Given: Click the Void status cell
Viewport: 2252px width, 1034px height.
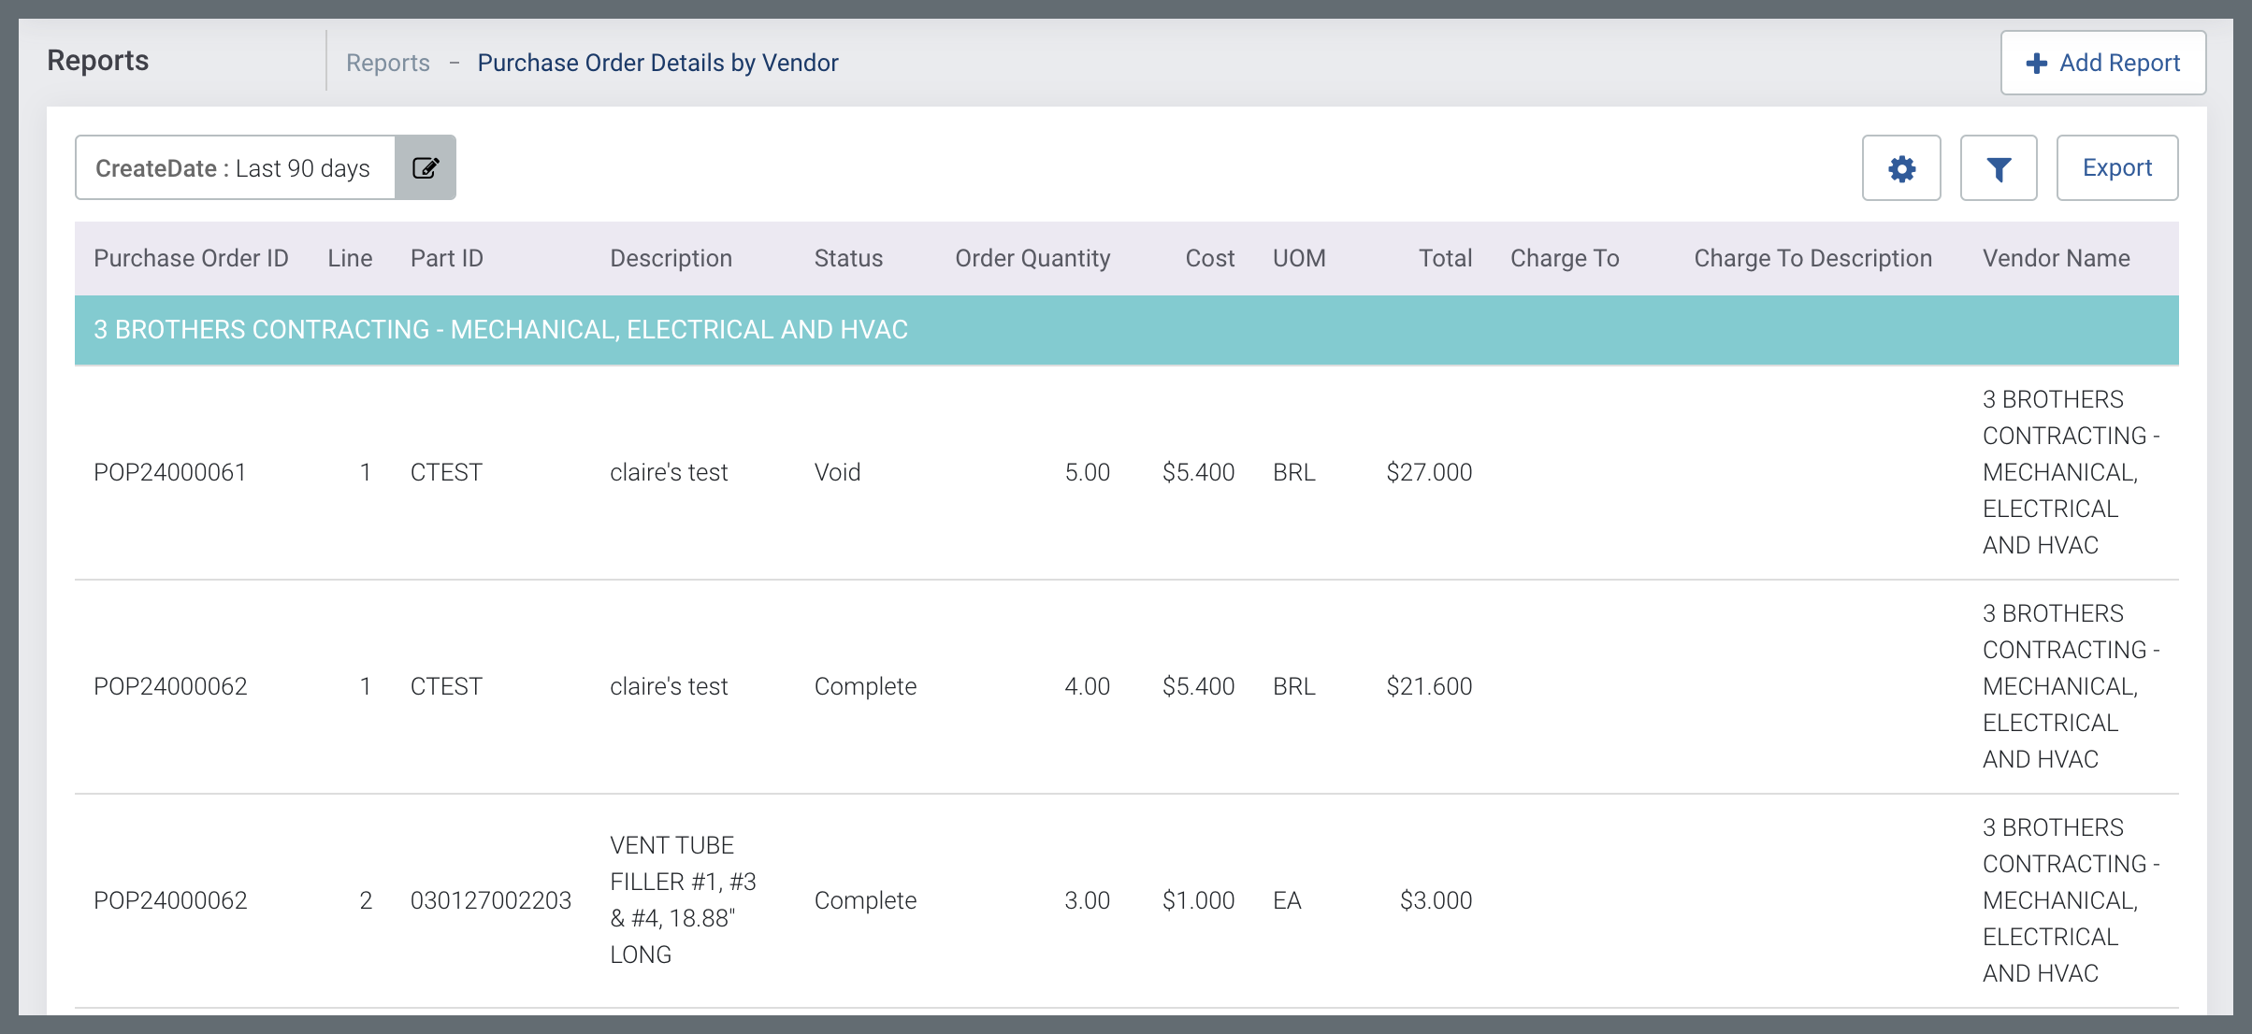Looking at the screenshot, I should [837, 473].
